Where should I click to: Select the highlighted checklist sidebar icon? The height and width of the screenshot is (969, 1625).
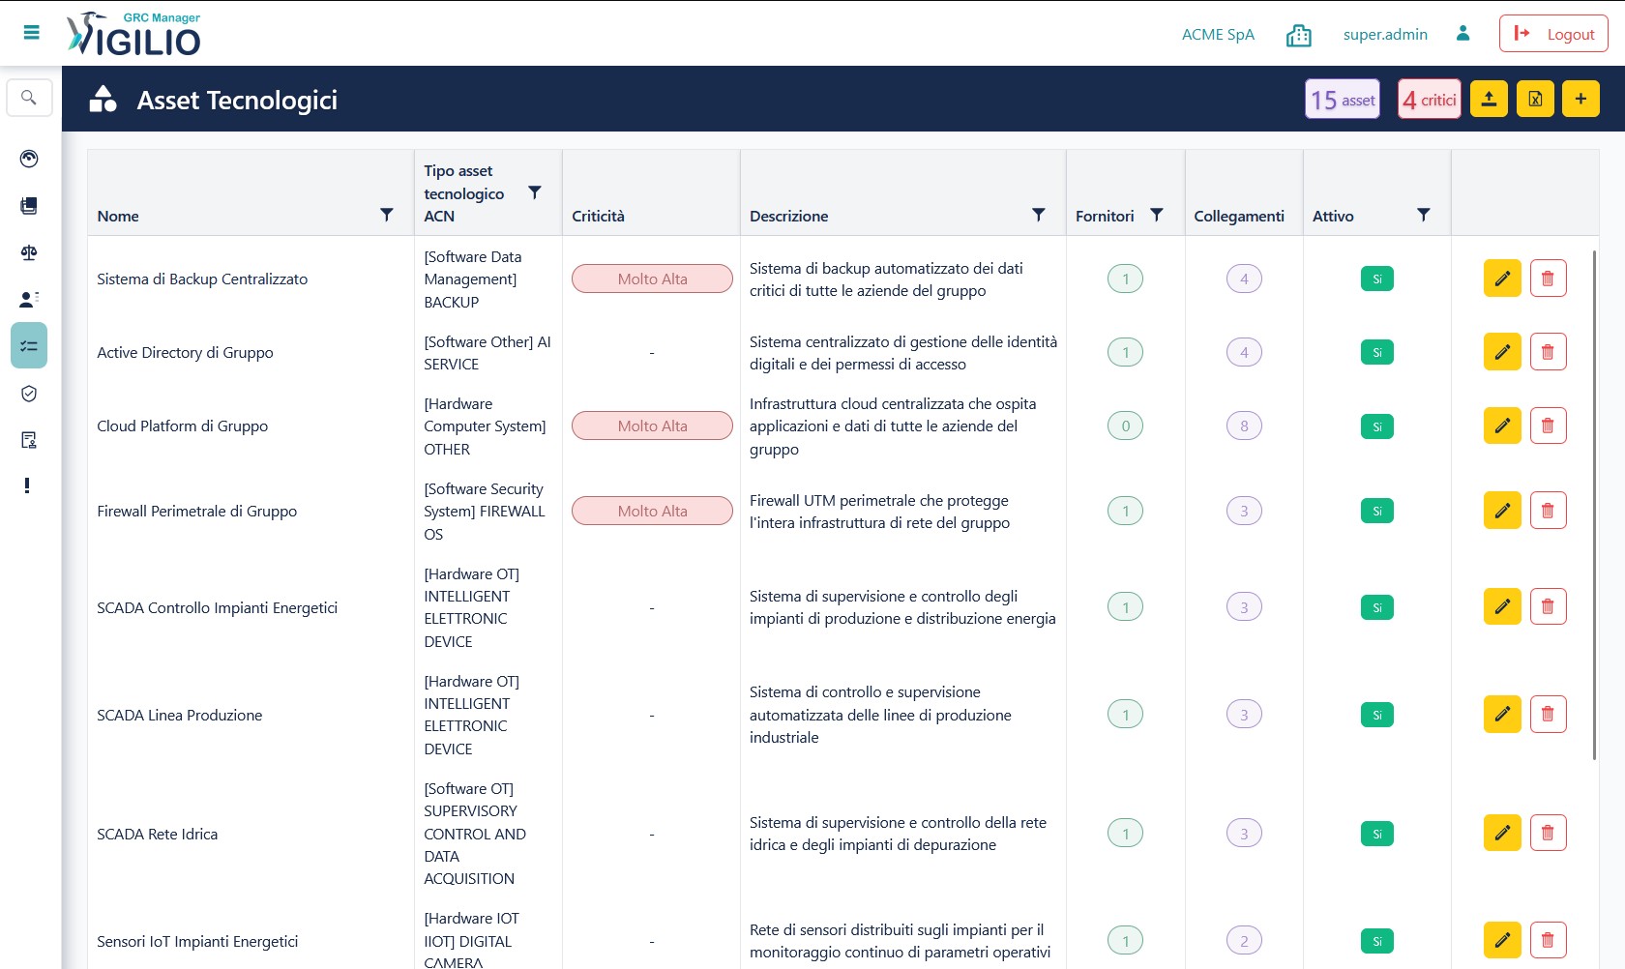(x=29, y=345)
